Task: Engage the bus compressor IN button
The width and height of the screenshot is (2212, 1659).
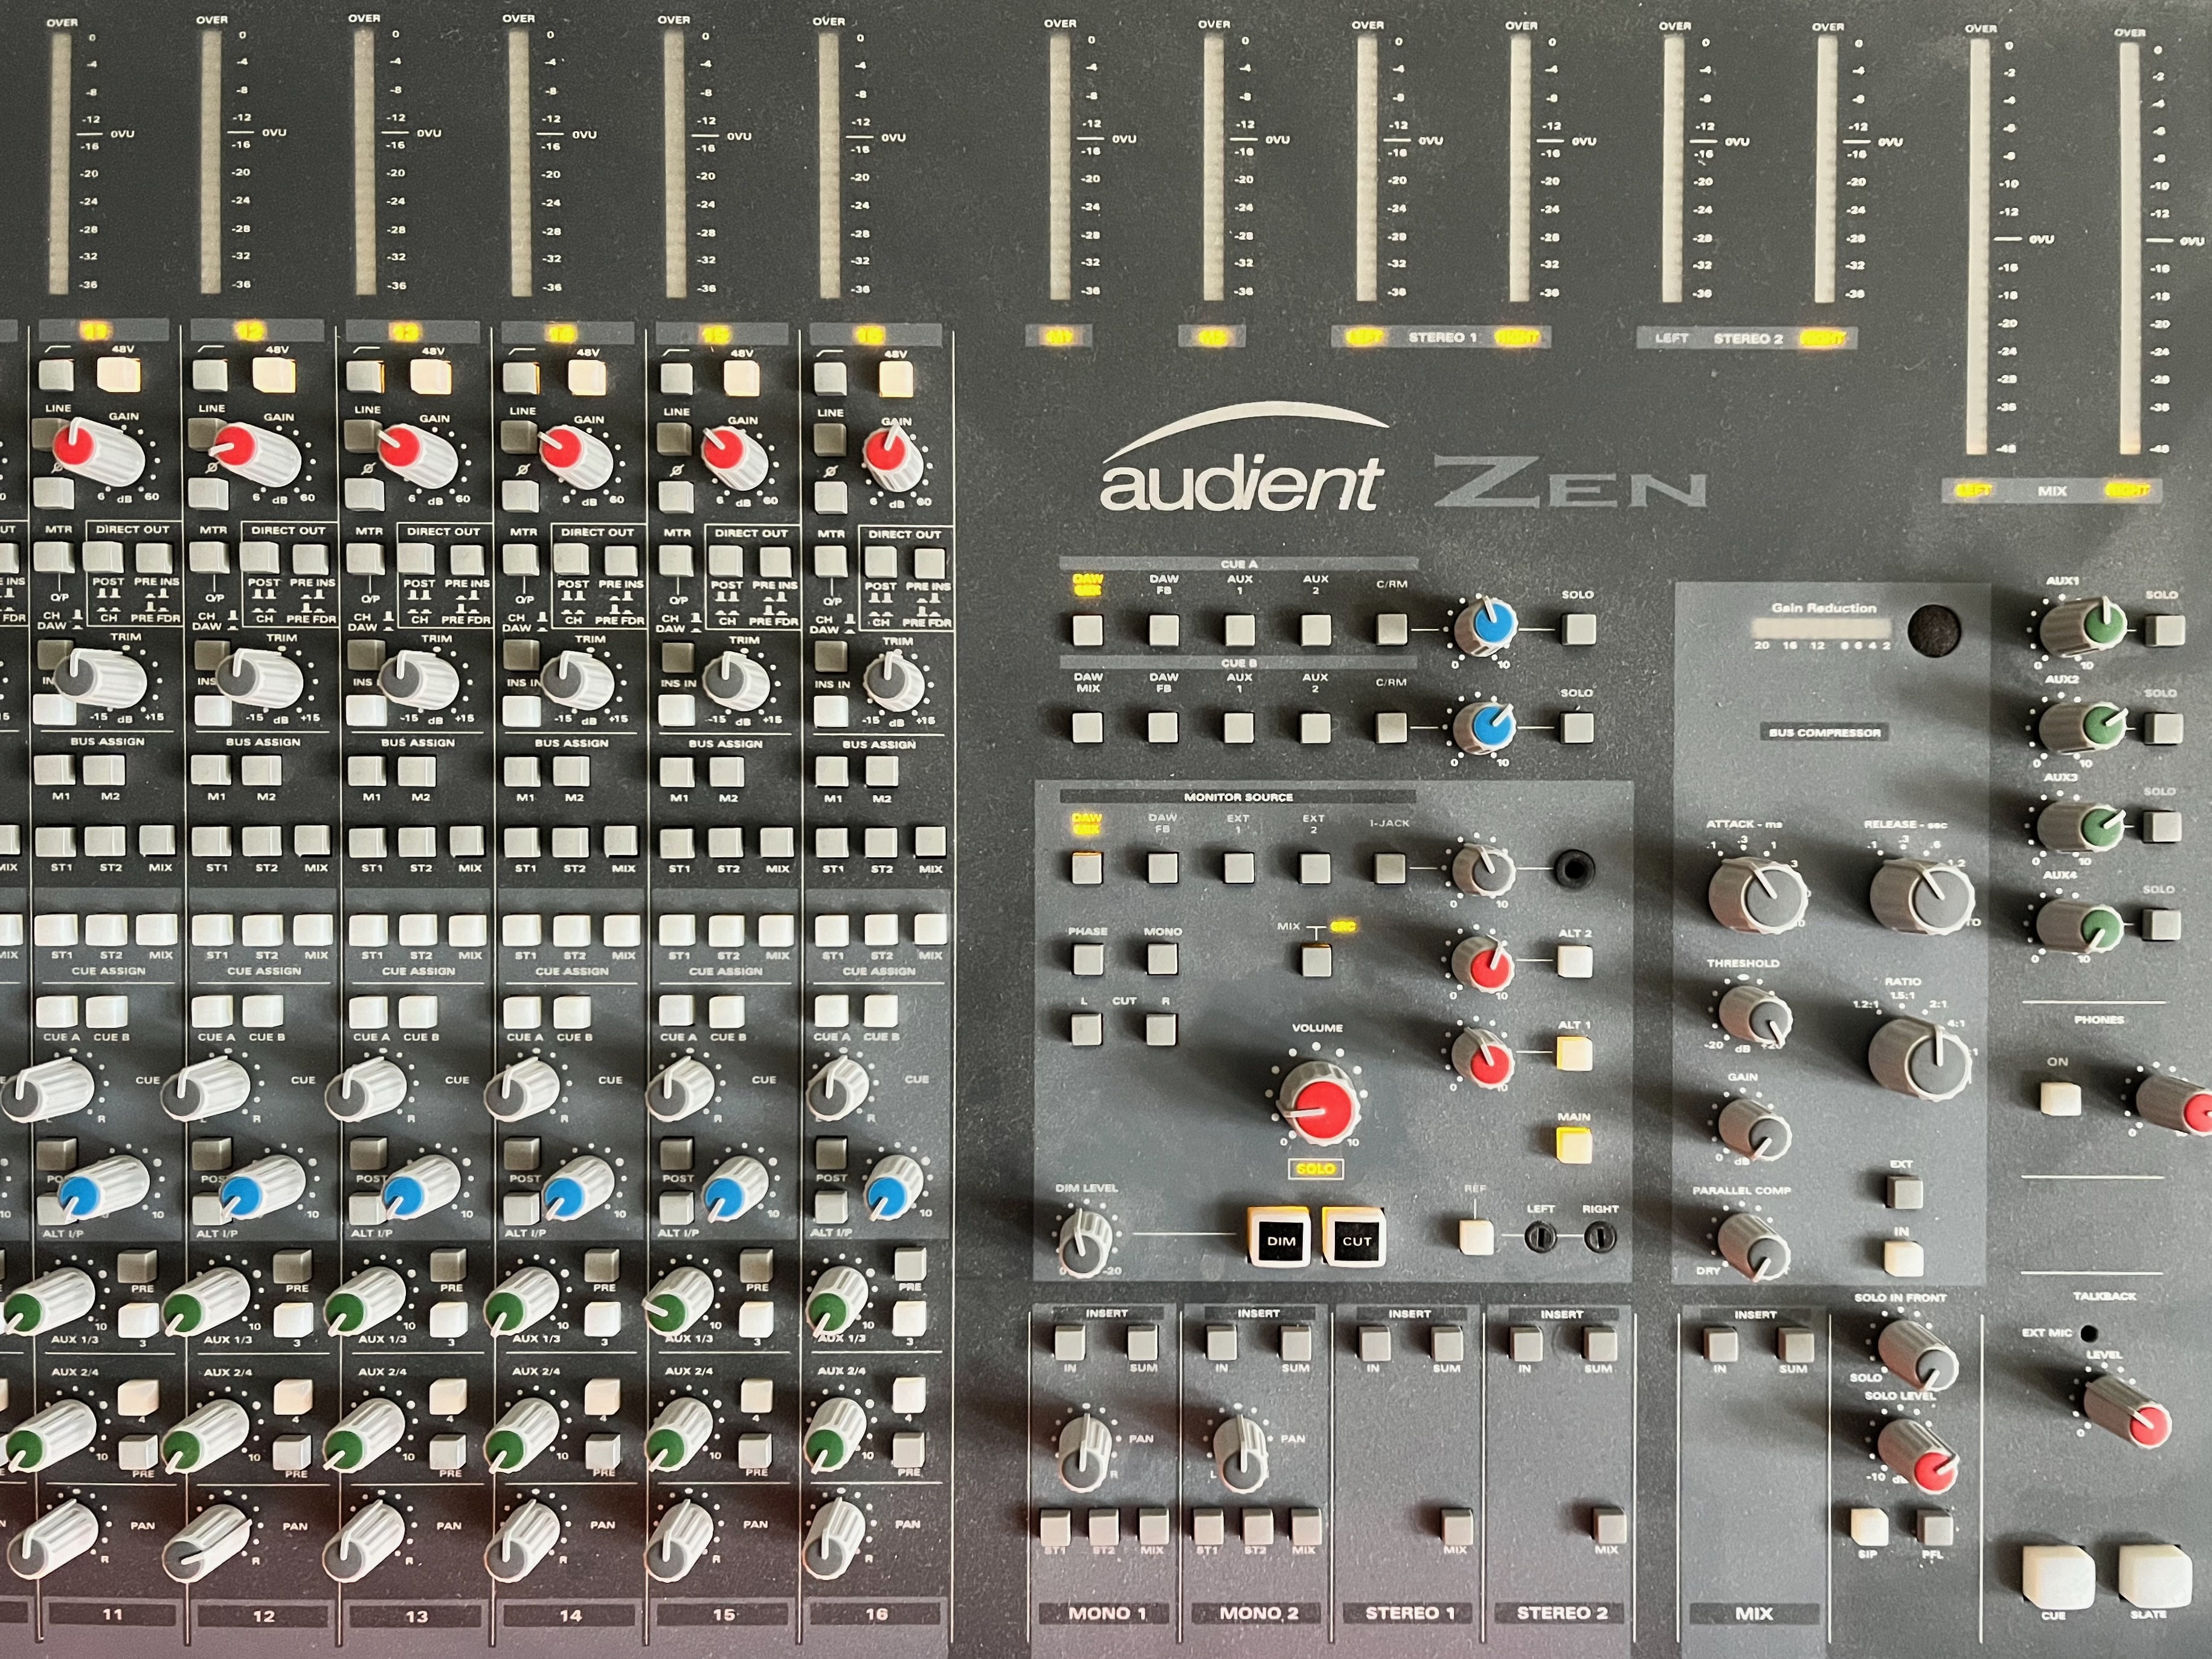Action: coord(1903,1258)
